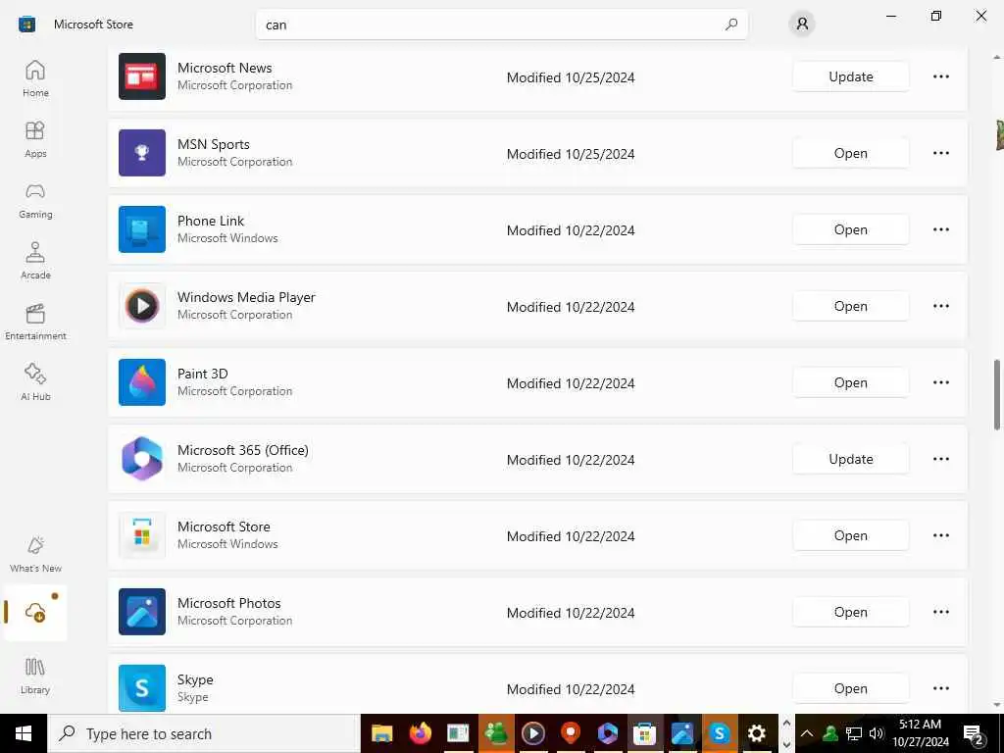This screenshot has height=753, width=1004.
Task: Update Microsoft 365 (Office)
Action: coord(850,459)
